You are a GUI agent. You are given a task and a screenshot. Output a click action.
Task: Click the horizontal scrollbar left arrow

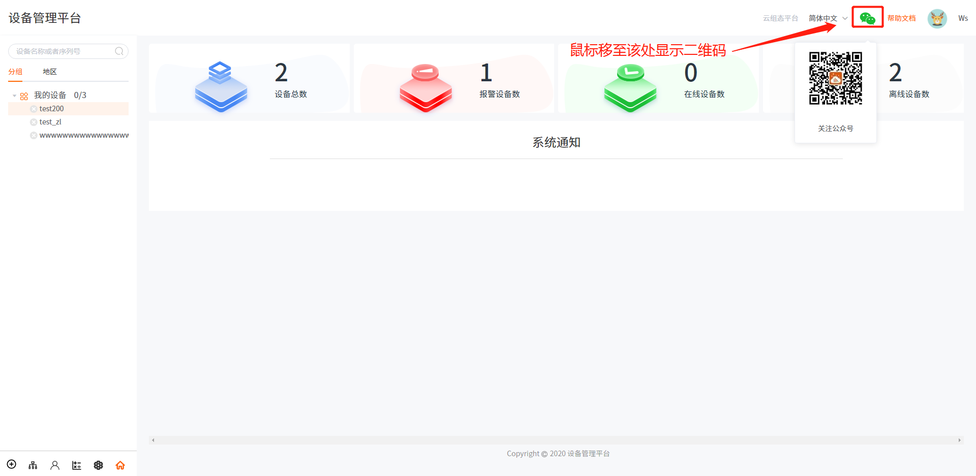(x=153, y=440)
